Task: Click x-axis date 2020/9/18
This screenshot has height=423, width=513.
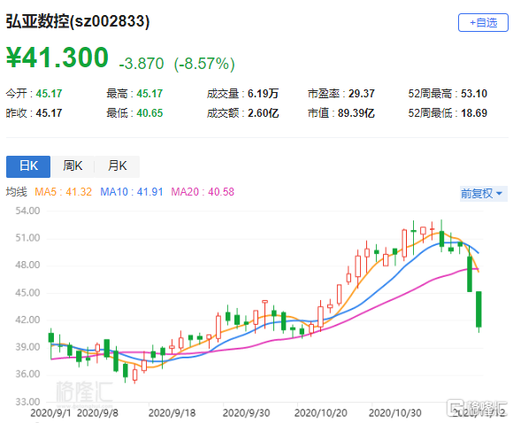Action: [172, 413]
